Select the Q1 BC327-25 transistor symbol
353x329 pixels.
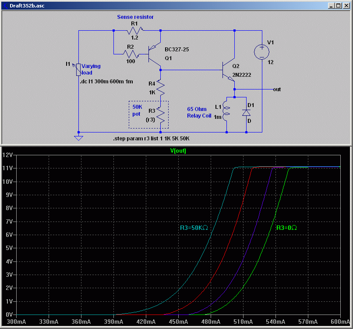click(x=155, y=54)
